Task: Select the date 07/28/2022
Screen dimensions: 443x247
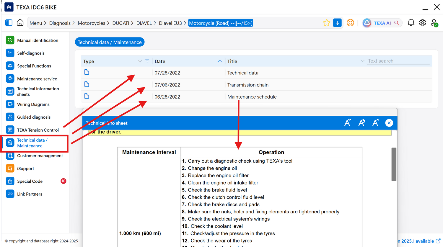Action: (x=167, y=73)
